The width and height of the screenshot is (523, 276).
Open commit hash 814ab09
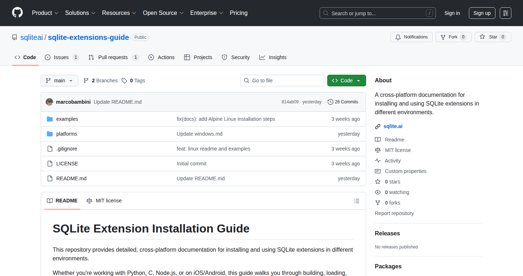point(290,102)
